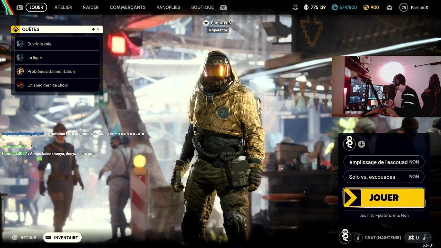441x248 pixels.
Task: Open the quest Ouvrir la voie
Action: [57, 44]
